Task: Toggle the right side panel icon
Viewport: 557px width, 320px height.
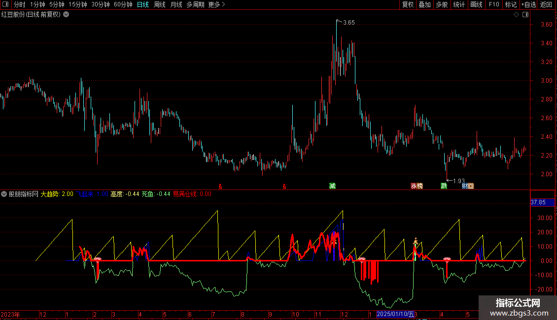Action: (x=525, y=15)
